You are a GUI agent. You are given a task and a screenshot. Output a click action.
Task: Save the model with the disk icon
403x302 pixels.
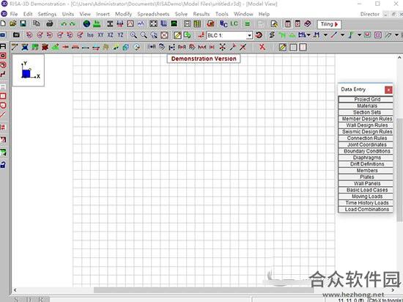pos(23,24)
